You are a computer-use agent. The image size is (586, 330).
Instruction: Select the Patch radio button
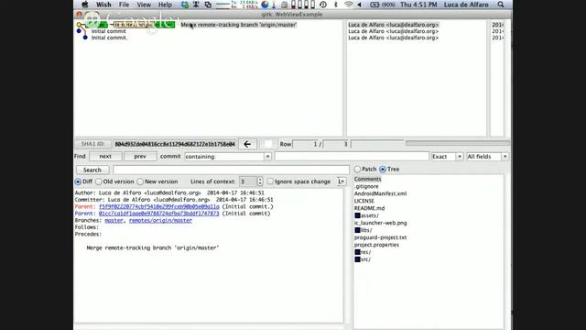coord(357,169)
